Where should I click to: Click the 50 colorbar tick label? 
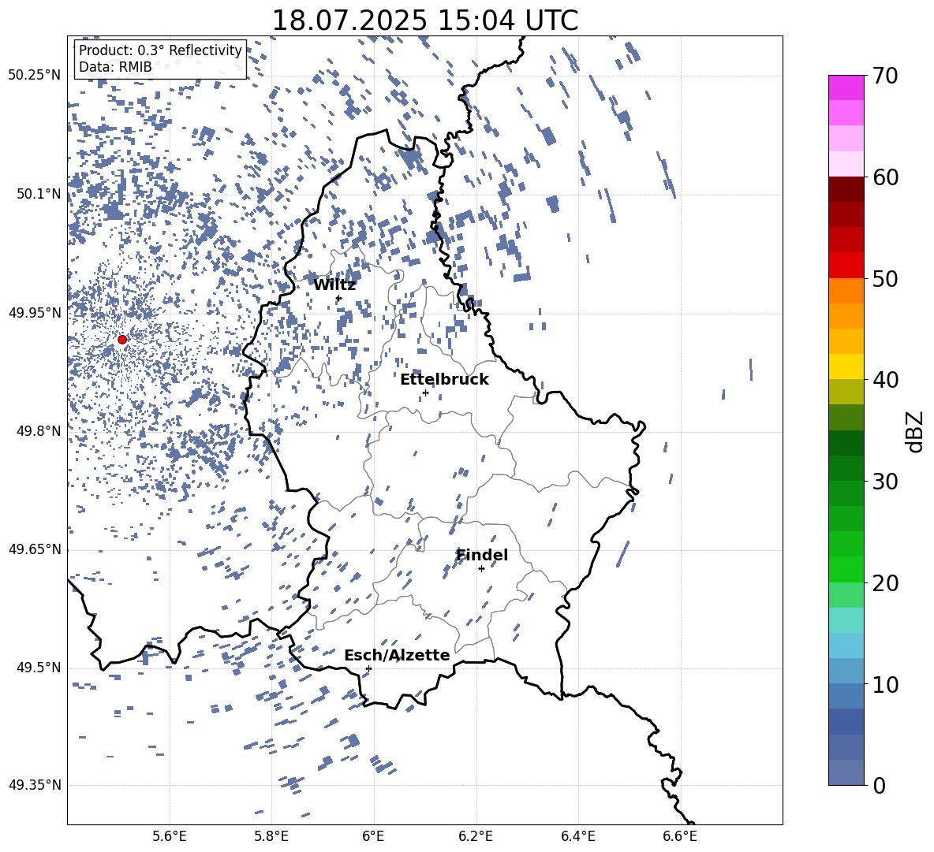click(x=885, y=278)
